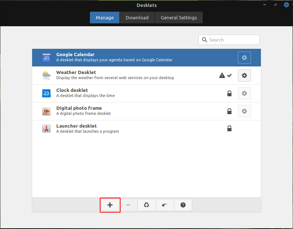Image resolution: width=293 pixels, height=229 pixels.
Task: Click the Digital photo frame eye icon
Action: (x=46, y=111)
